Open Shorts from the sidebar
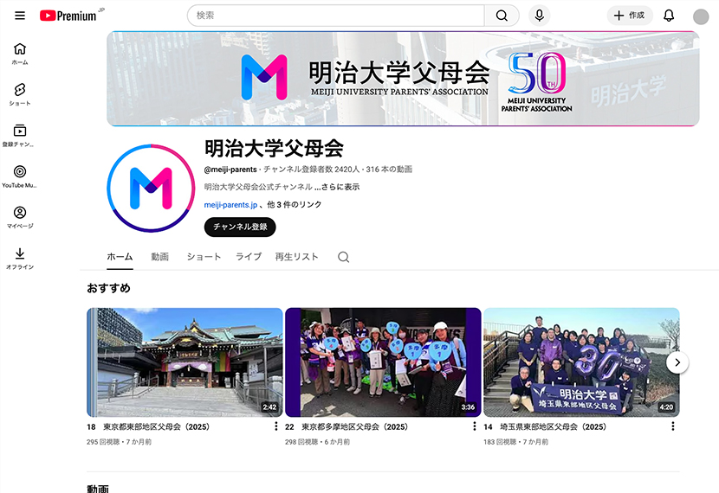The width and height of the screenshot is (719, 493). pos(20,94)
